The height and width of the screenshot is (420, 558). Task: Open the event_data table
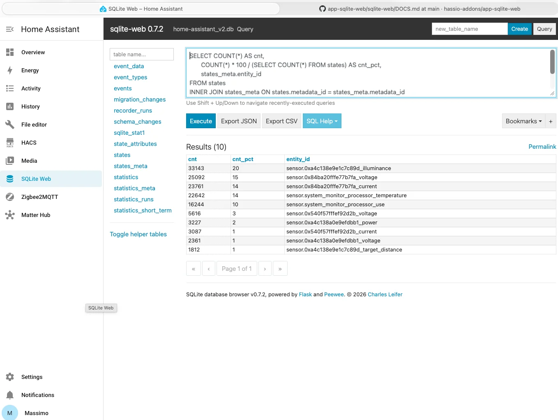[129, 66]
